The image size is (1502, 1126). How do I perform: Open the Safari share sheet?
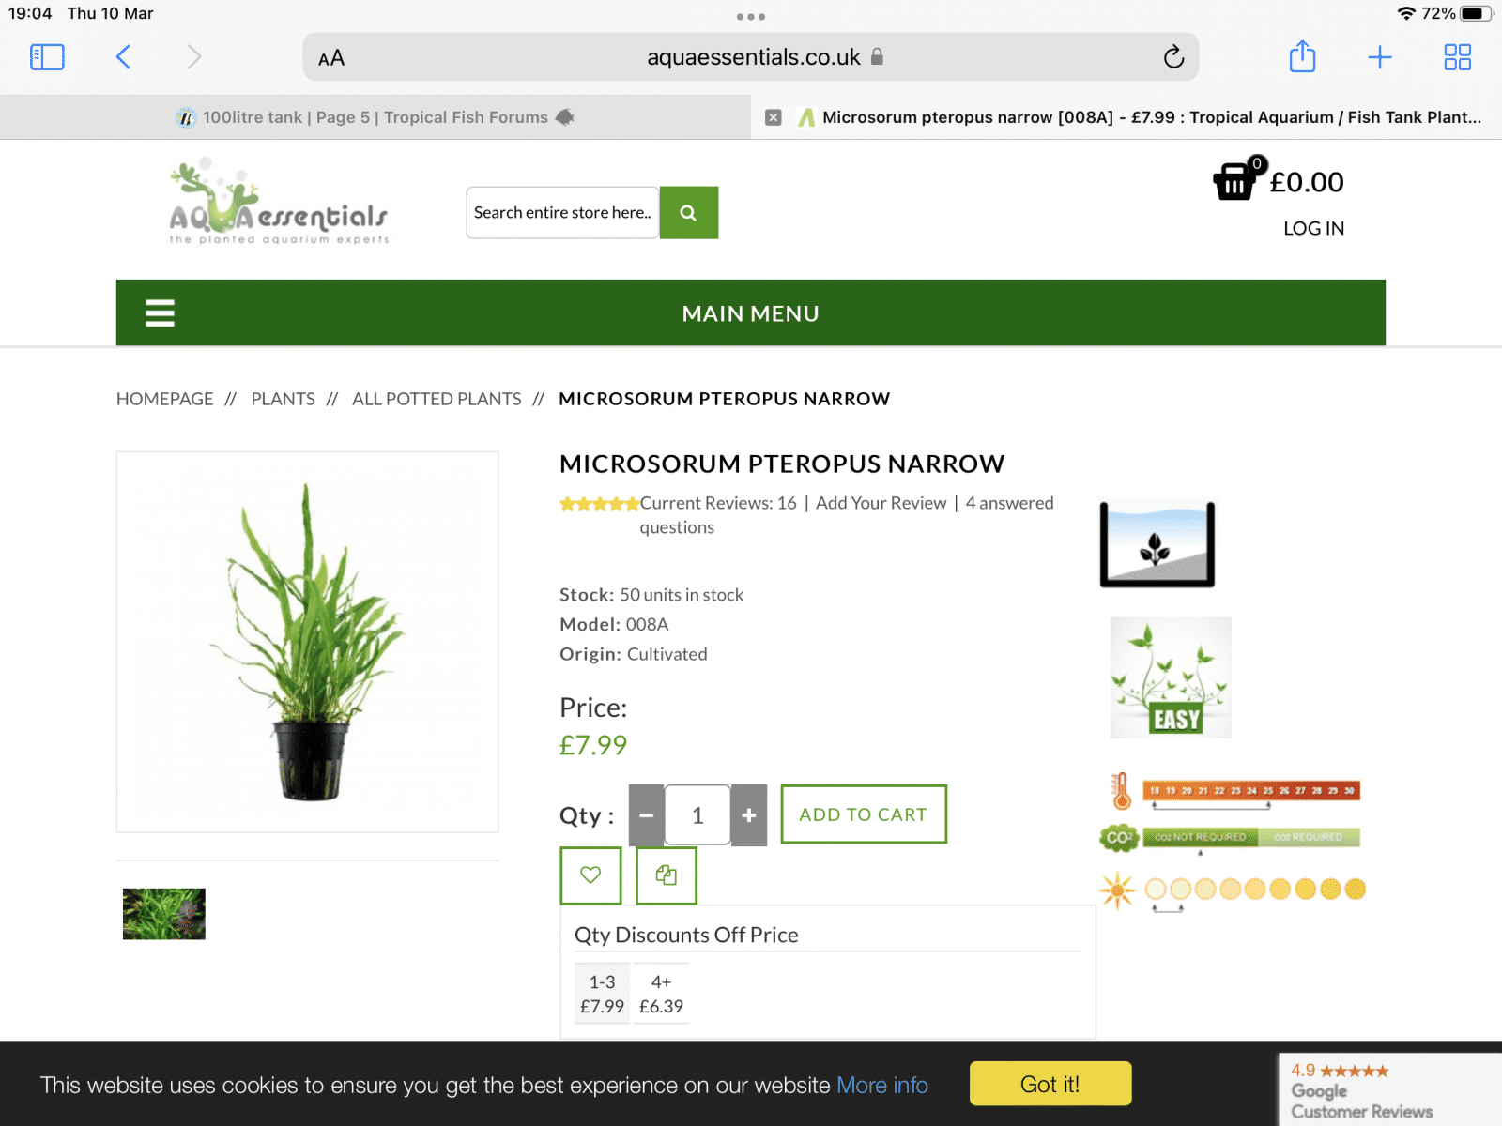click(1302, 57)
